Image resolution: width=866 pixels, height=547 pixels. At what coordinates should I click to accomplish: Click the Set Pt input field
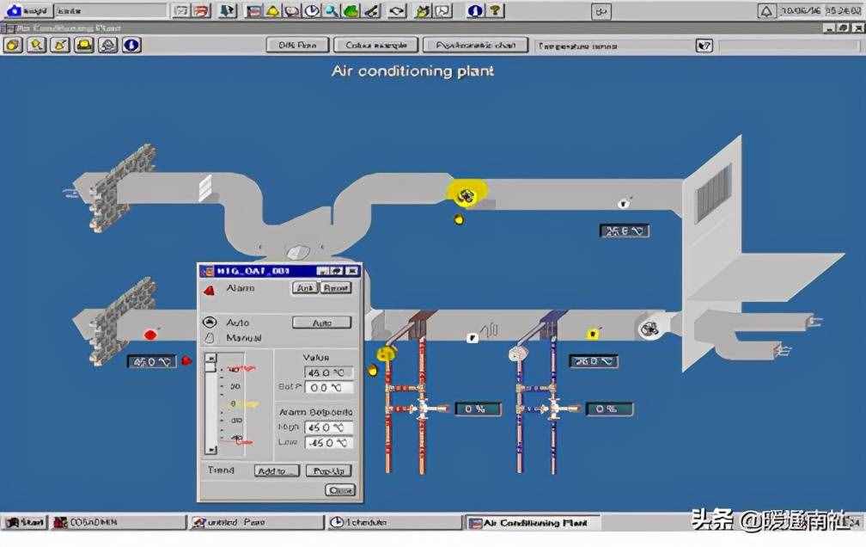click(x=328, y=388)
